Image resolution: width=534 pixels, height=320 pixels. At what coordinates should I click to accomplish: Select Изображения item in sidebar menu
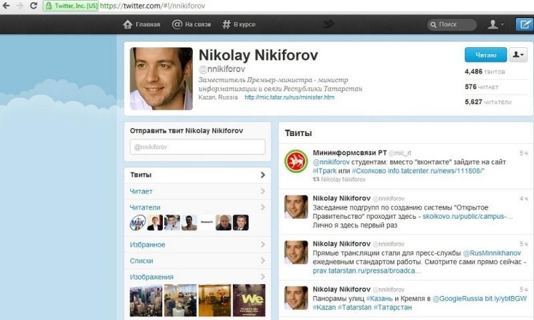(198, 277)
